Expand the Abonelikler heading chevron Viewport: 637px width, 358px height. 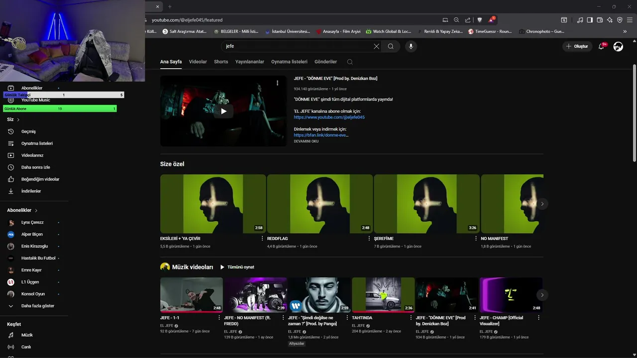36,210
